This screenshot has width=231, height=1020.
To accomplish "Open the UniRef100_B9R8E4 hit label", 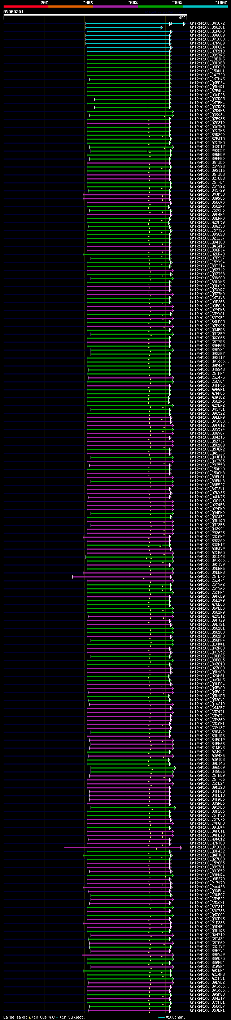I will tap(207, 47).
